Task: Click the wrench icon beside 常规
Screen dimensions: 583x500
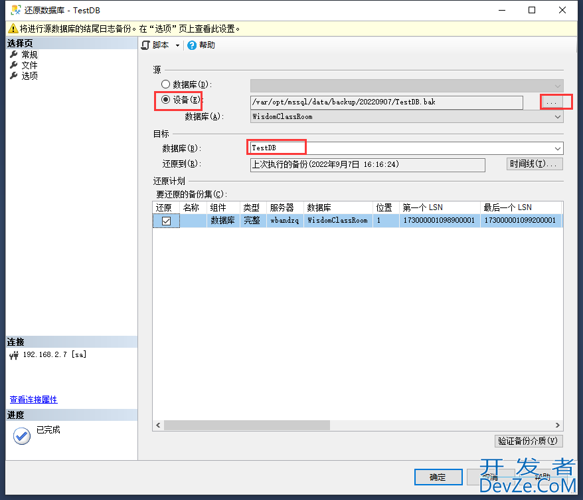Action: tap(14, 55)
